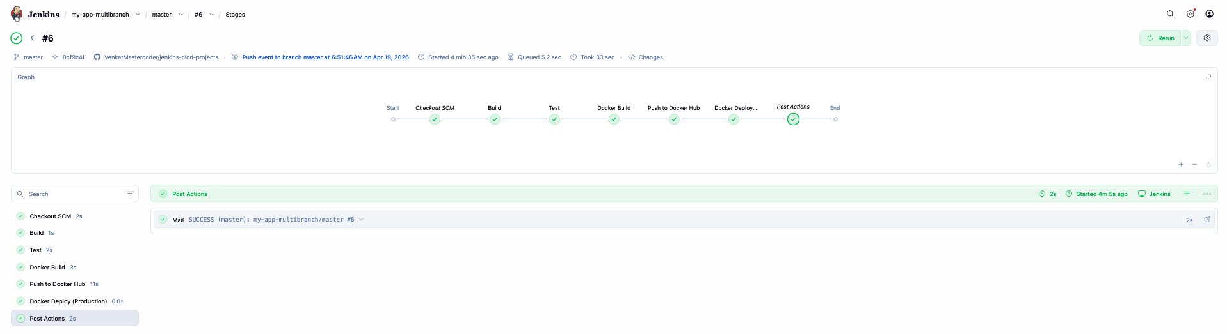Open the master branch link
This screenshot has height=334, width=1227.
click(x=33, y=57)
